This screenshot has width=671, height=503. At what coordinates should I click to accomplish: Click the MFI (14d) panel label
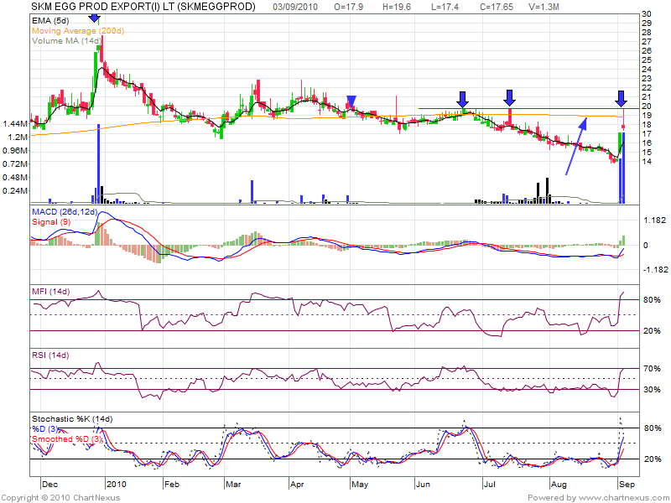pos(52,291)
